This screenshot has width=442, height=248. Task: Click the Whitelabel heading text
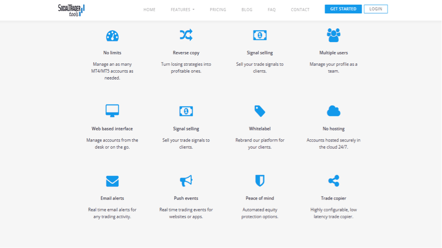point(260,129)
